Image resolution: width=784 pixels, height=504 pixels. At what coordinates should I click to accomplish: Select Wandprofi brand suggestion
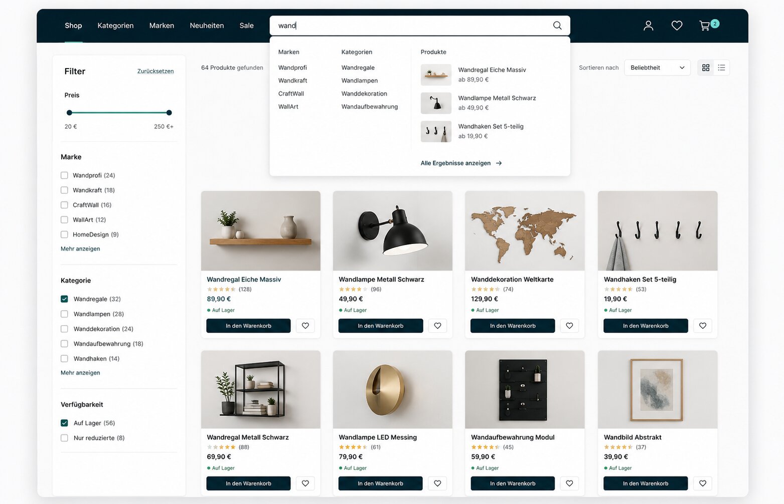coord(292,68)
